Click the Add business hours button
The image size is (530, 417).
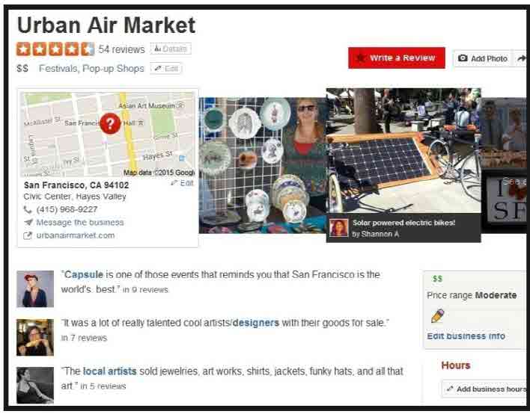pyautogui.click(x=486, y=389)
